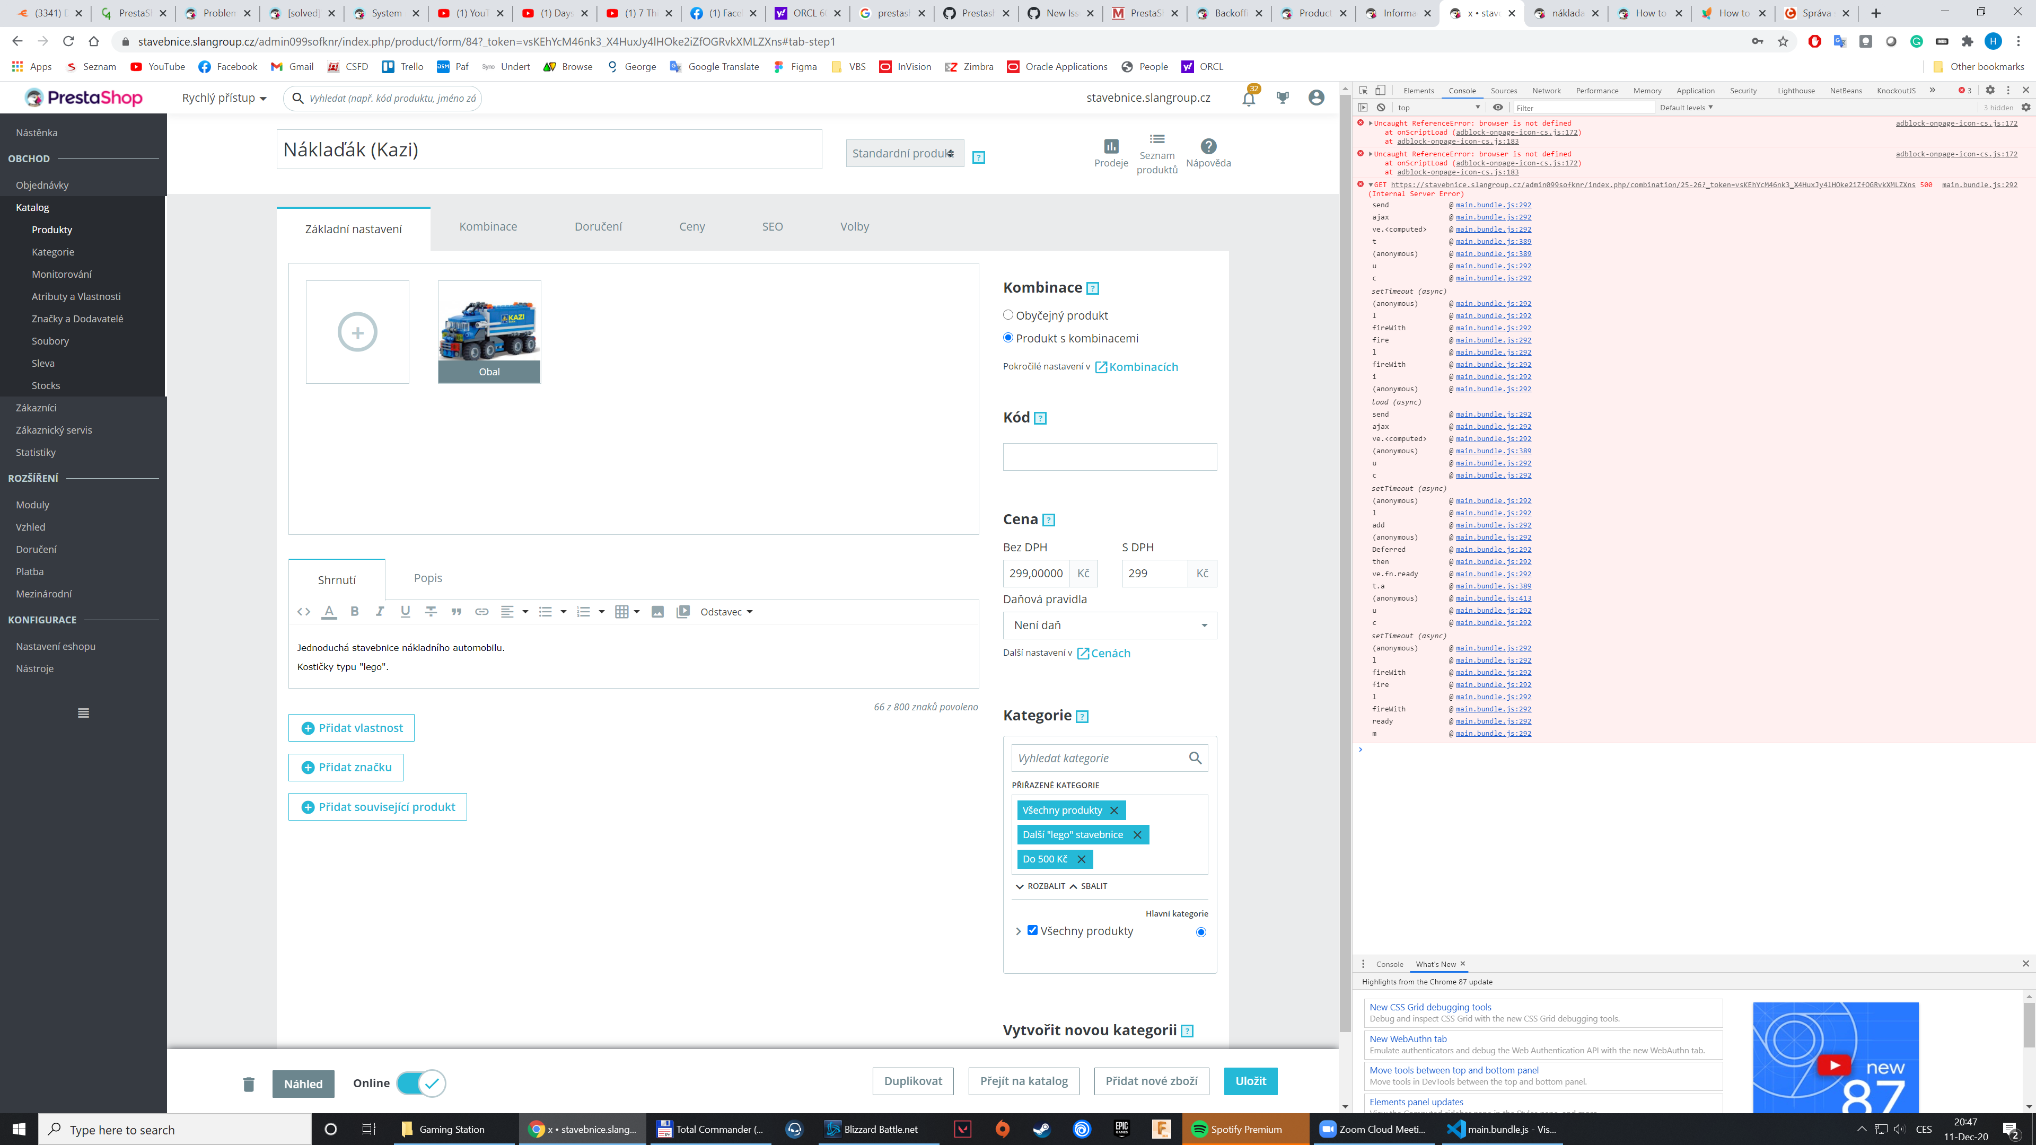
Task: Open Objednávky in the sidebar menu
Action: (x=42, y=185)
